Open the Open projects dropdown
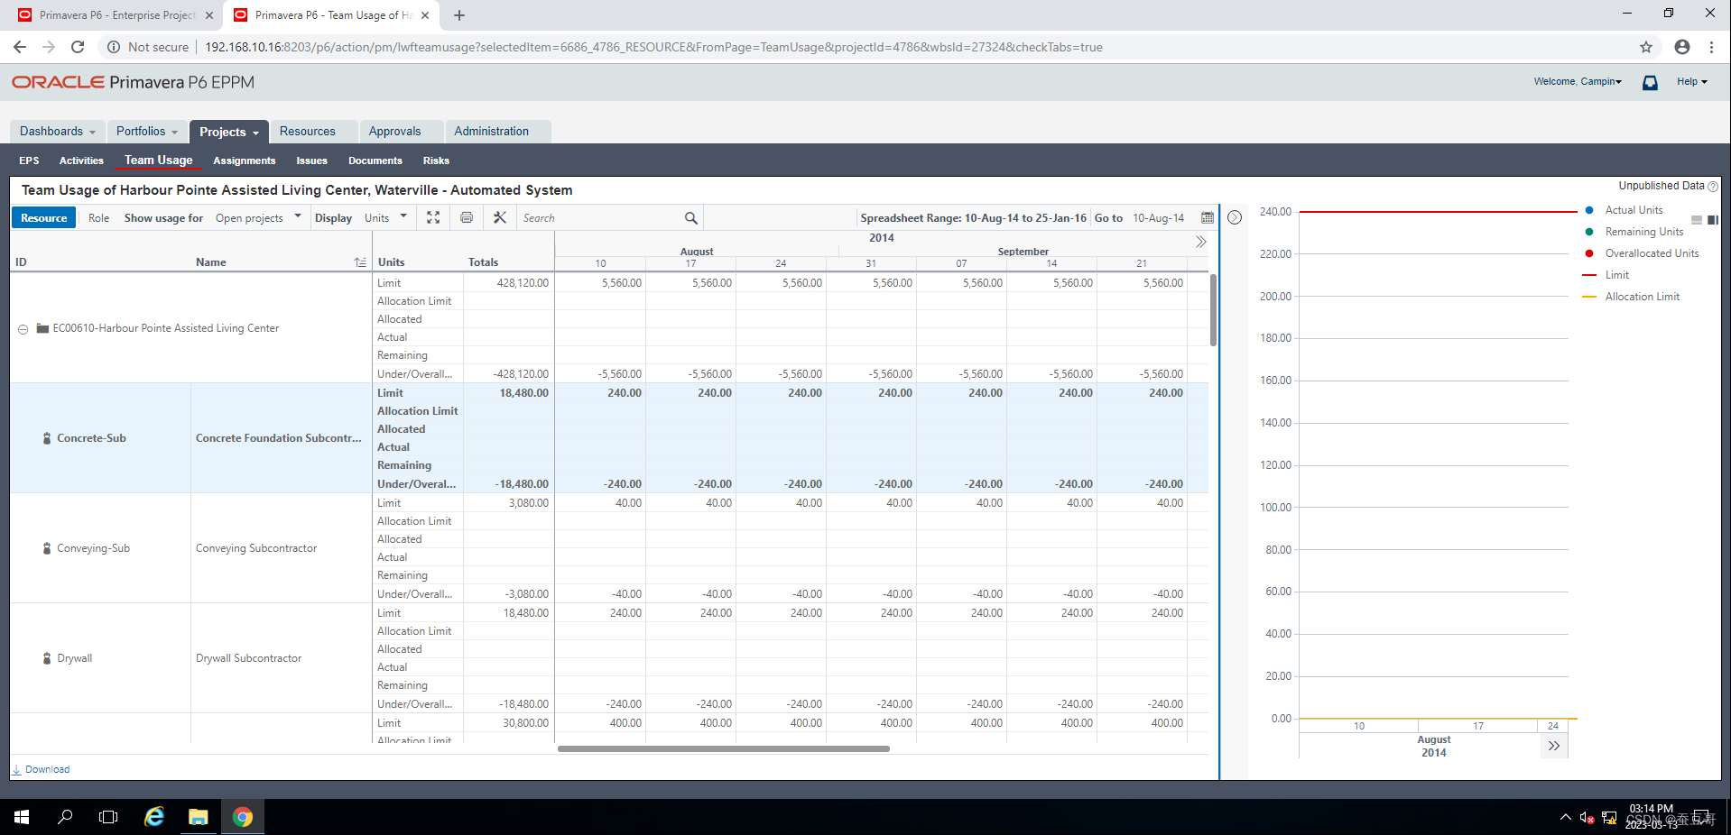 258,217
